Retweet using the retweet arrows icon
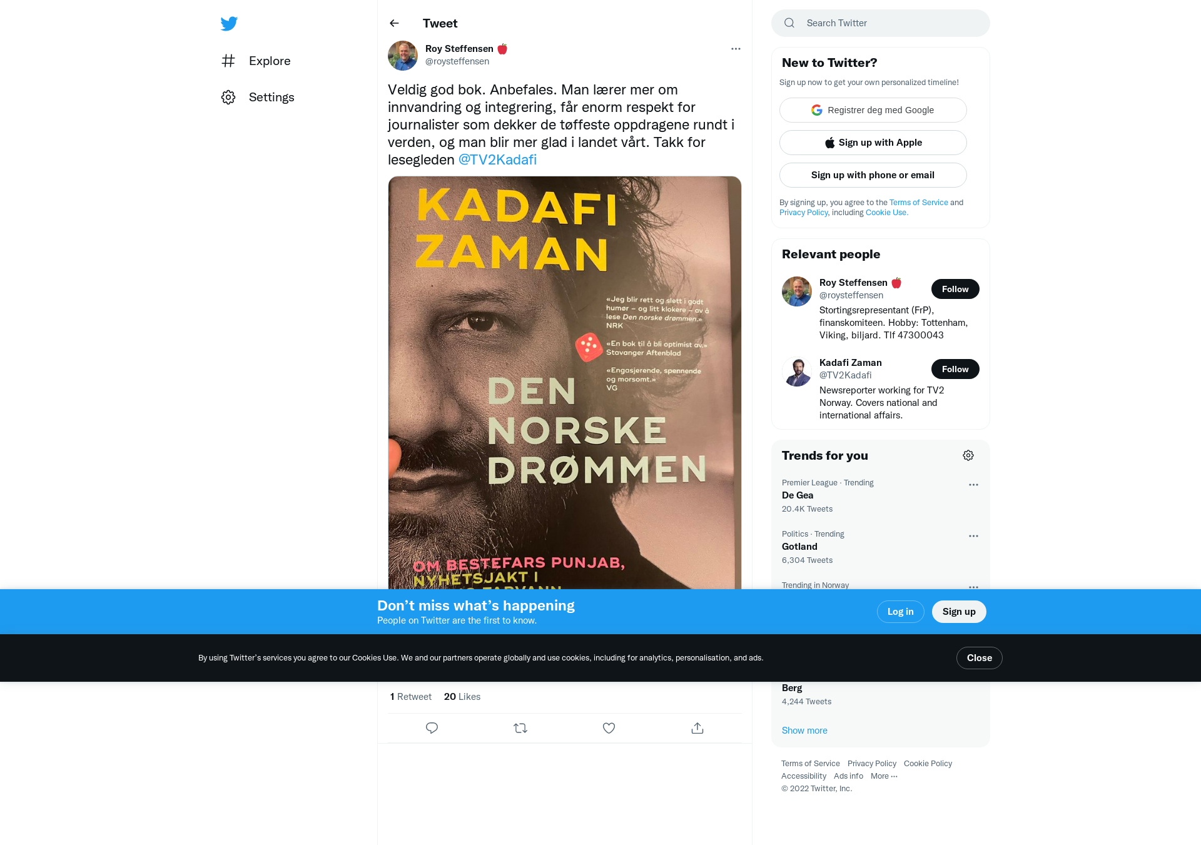 [x=520, y=728]
